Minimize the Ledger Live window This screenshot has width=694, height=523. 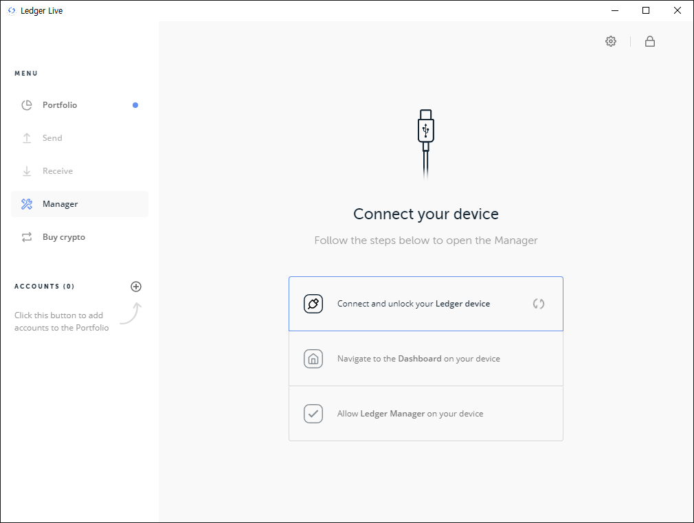(615, 10)
